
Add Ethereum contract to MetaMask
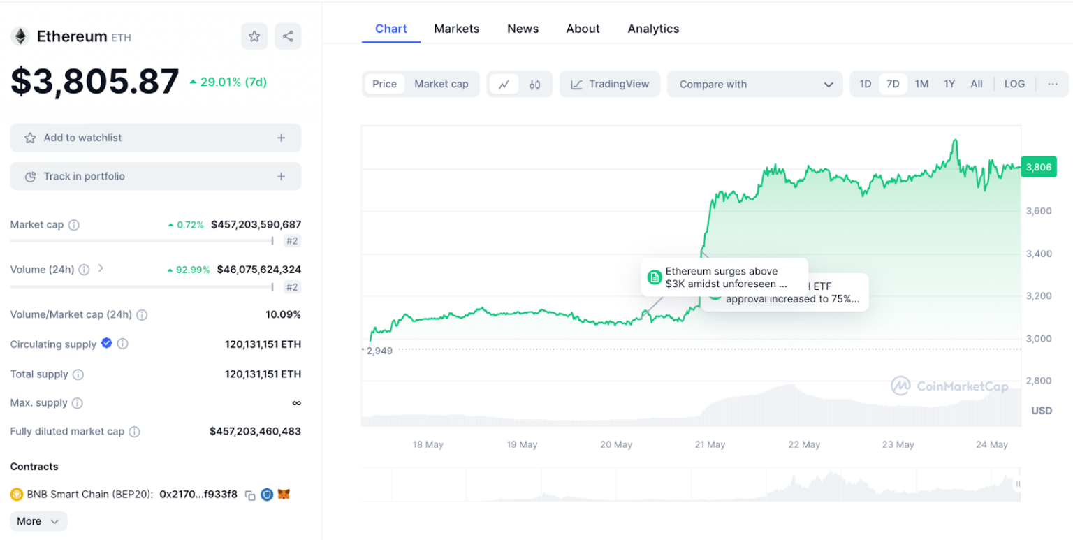285,494
